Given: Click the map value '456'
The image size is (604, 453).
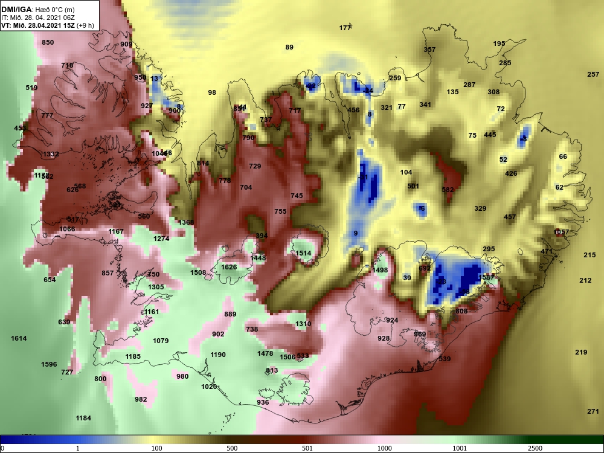Looking at the screenshot, I should (x=353, y=110).
